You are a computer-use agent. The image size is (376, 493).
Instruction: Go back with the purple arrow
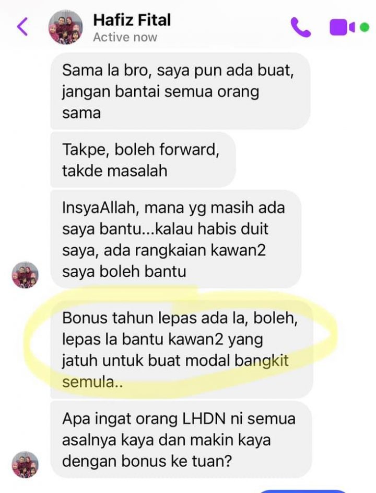click(x=22, y=27)
